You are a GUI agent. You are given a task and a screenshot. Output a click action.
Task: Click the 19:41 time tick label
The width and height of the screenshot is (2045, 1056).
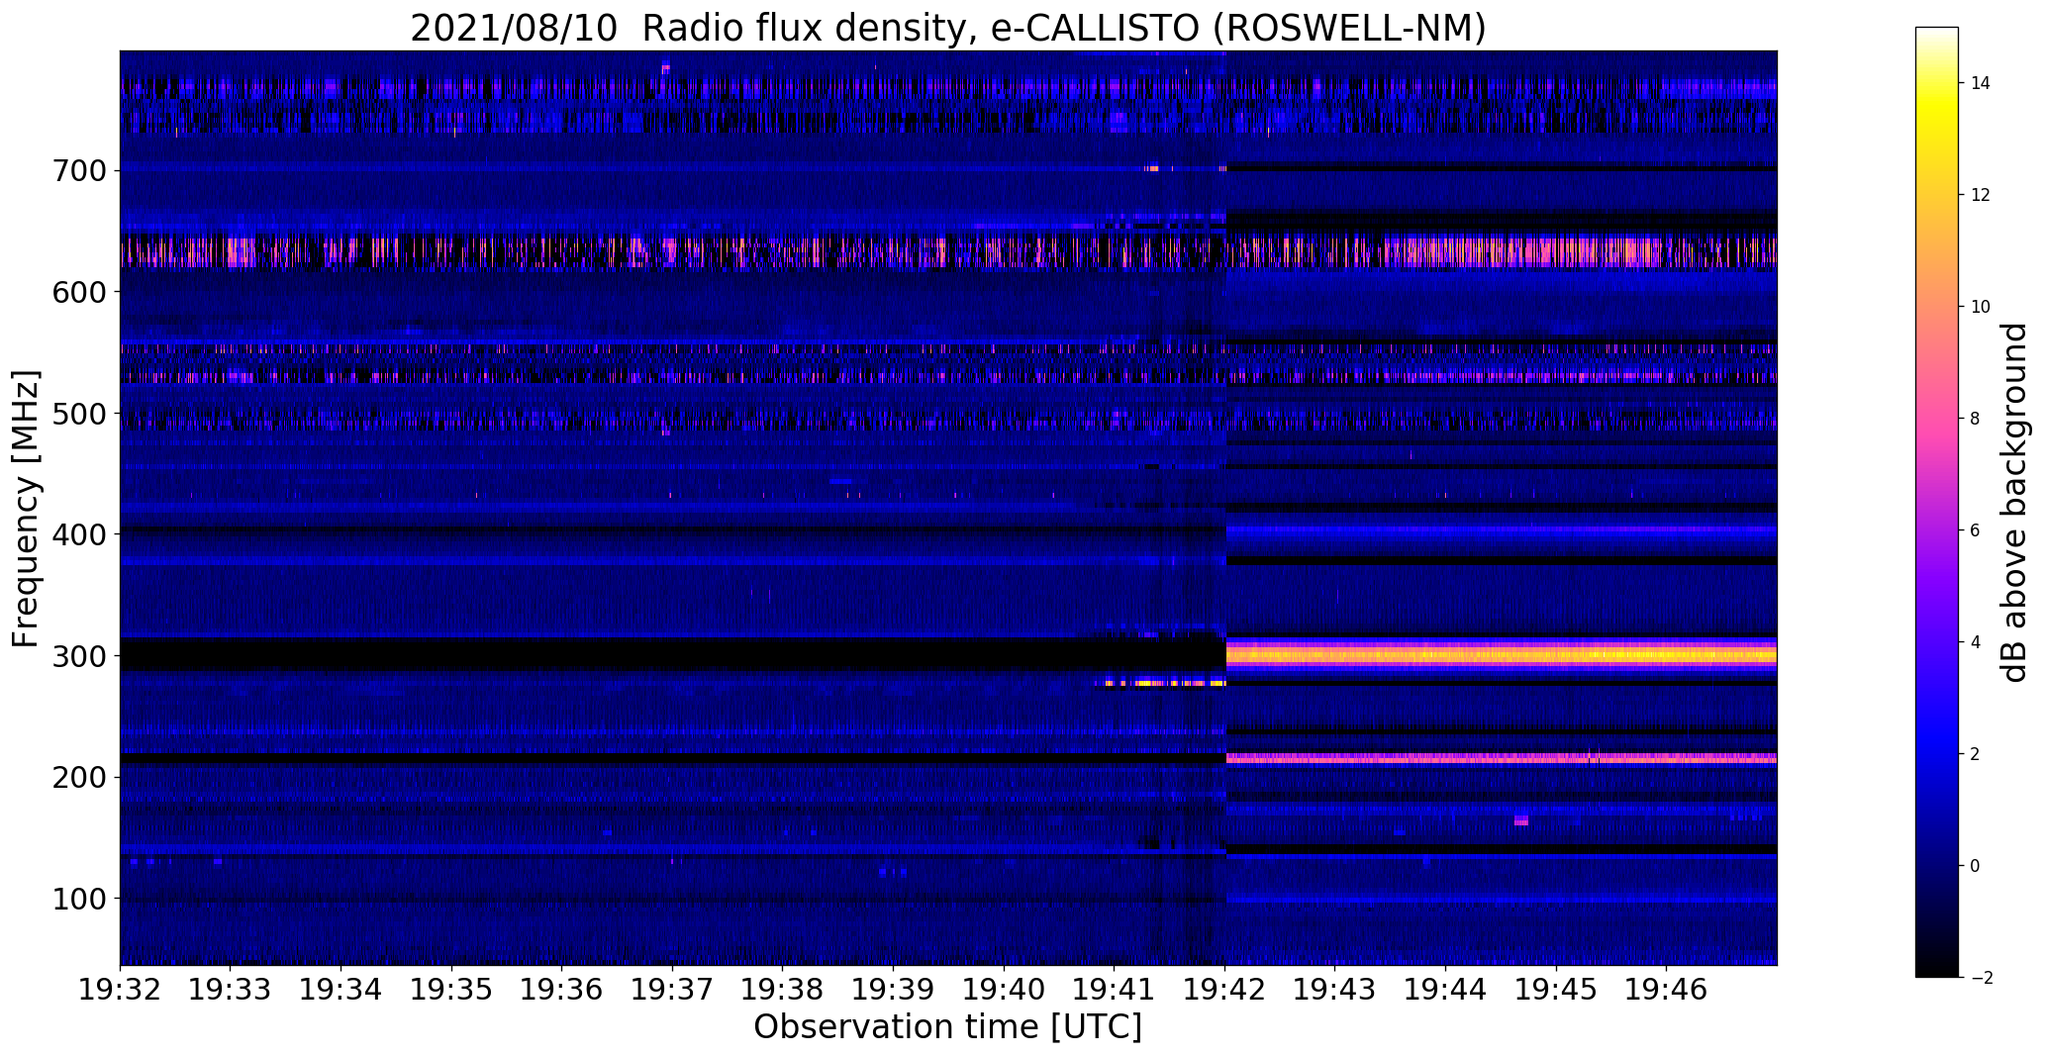coord(1115,988)
